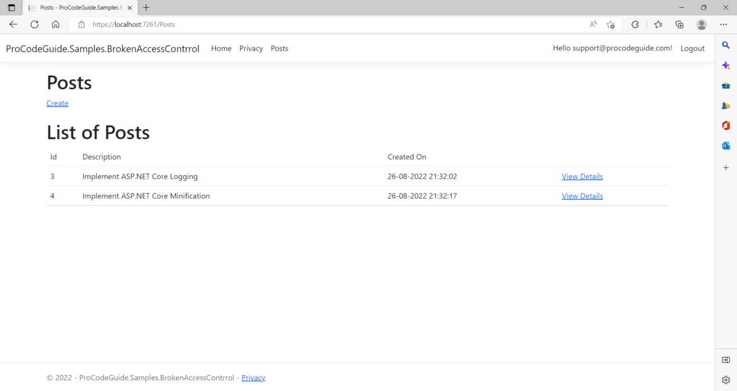Go to the Privacy menu item
Viewport: 737px width, 391px height.
(251, 48)
